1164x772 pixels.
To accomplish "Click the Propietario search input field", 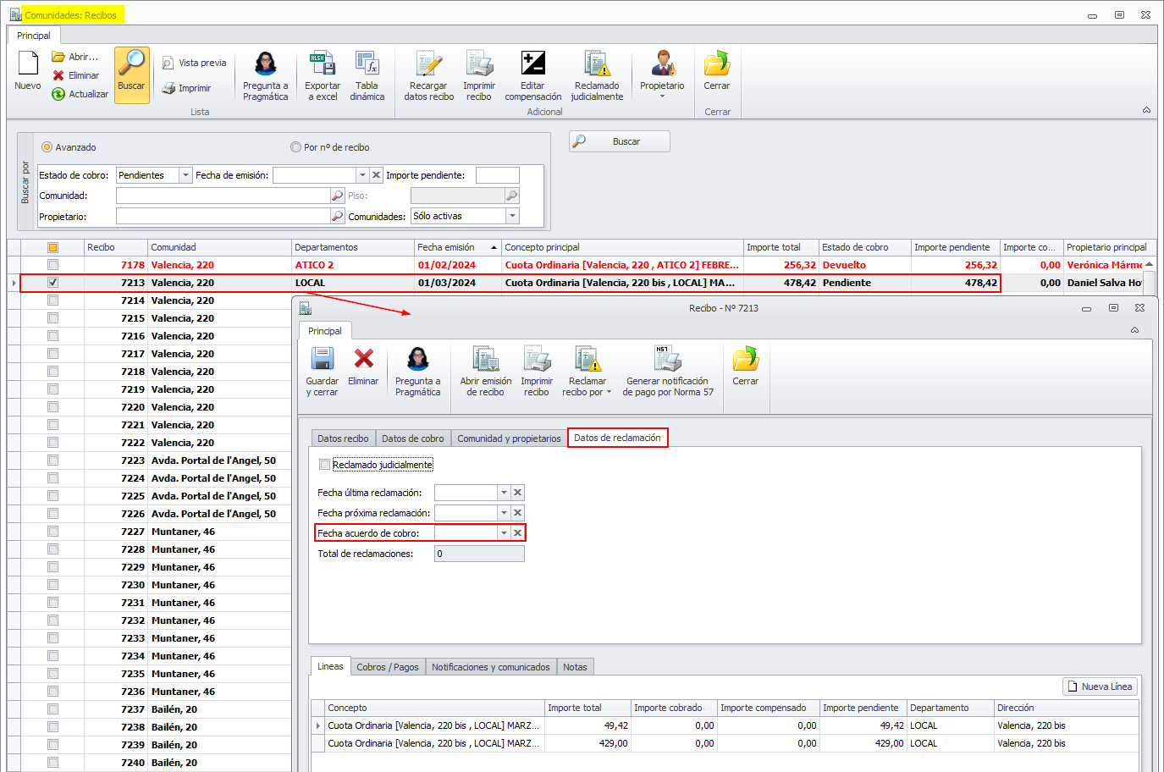I will pyautogui.click(x=223, y=217).
